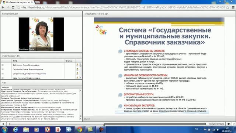Click the playback progress bar's unplayed part
This screenshot has width=236, height=133.
tap(155, 124)
